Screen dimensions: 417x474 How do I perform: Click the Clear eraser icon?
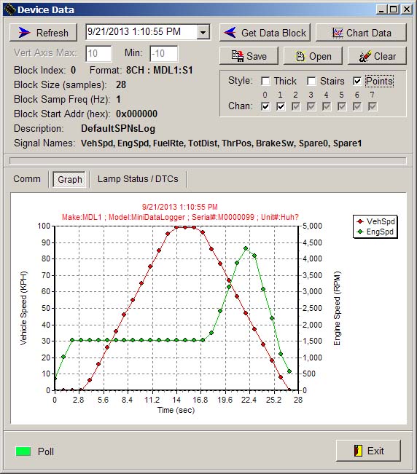(365, 56)
